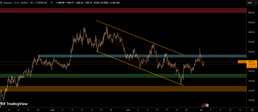The image size is (258, 112).
Task: Click the May label on time axis
Action: (x=52, y=110)
